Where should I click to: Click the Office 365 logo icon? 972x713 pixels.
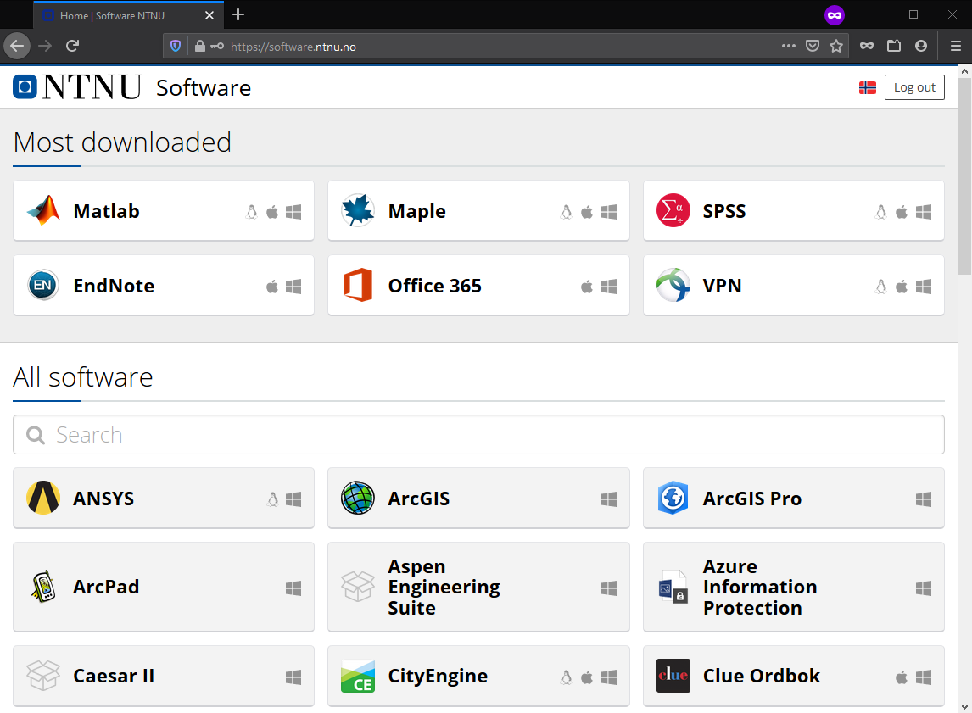pos(358,285)
